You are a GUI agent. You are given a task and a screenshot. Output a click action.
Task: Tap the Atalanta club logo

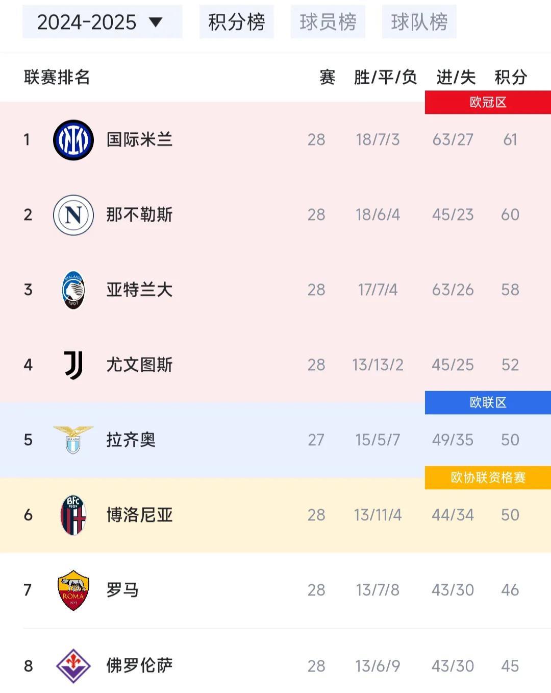73,290
